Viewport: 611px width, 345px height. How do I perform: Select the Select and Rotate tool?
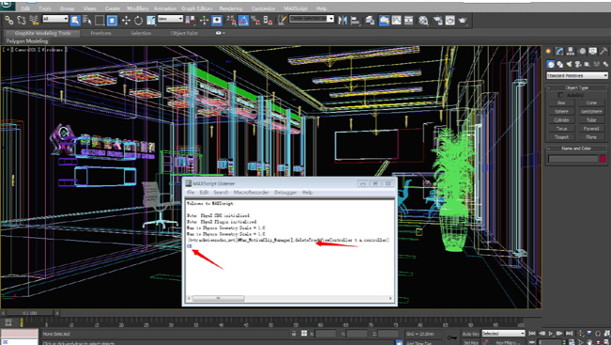pyautogui.click(x=138, y=21)
